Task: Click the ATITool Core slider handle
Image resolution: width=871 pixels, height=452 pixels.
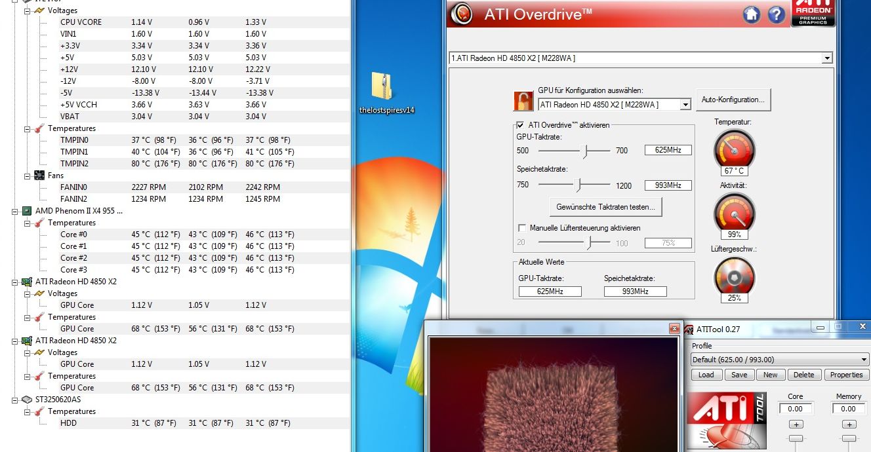Action: tap(796, 438)
